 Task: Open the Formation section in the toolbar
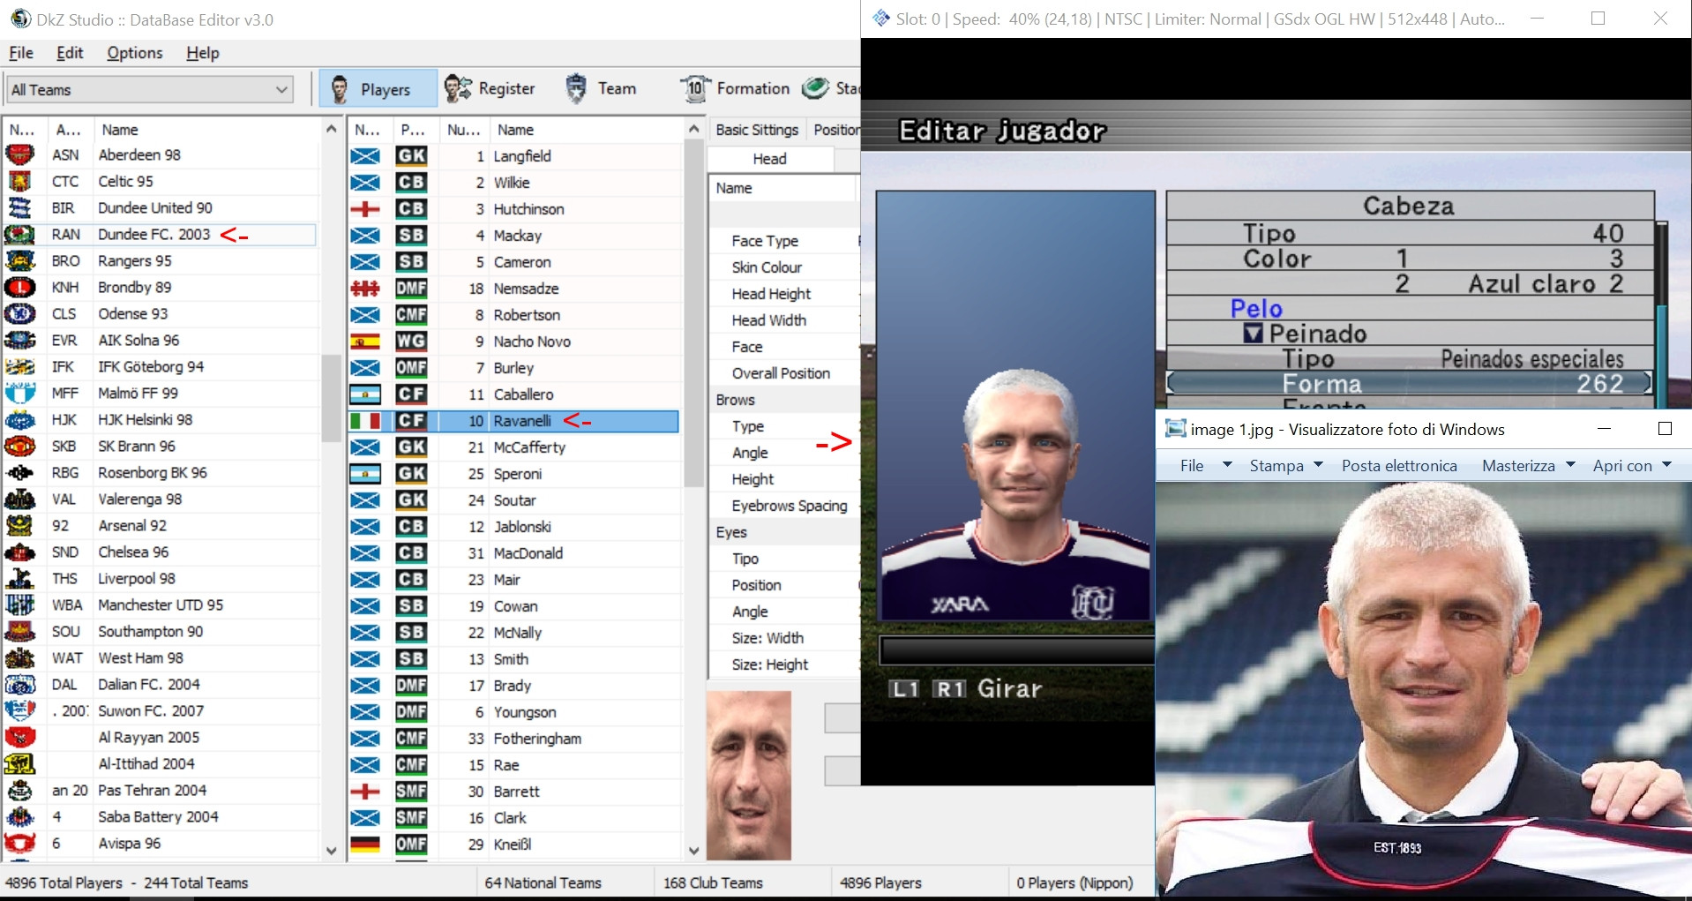click(x=735, y=89)
